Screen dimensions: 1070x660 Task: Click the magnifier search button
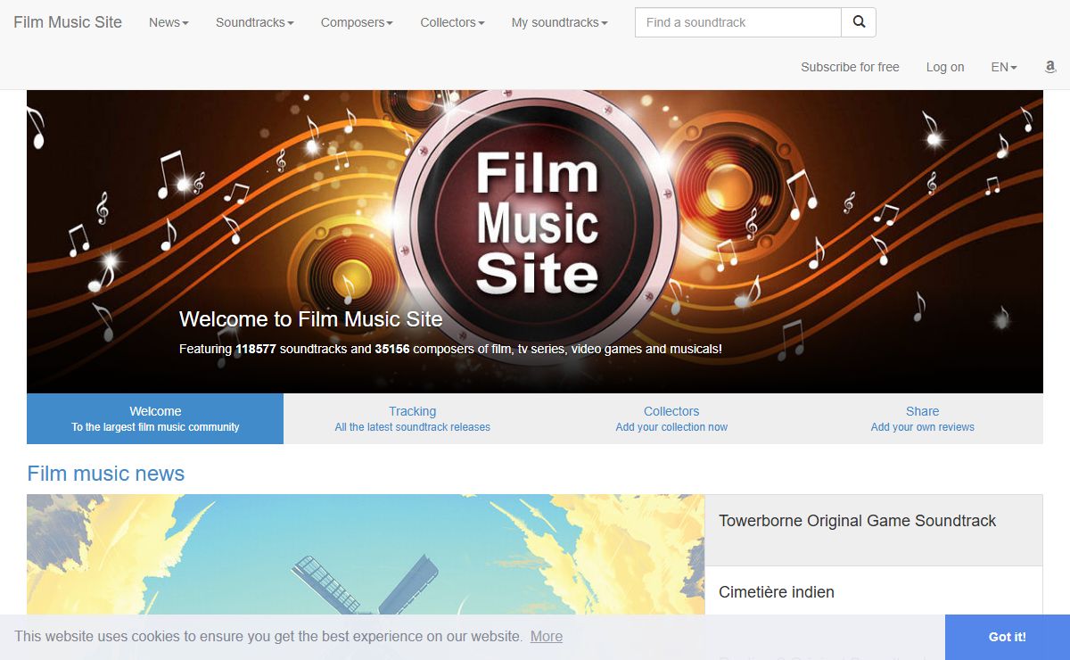tap(859, 22)
